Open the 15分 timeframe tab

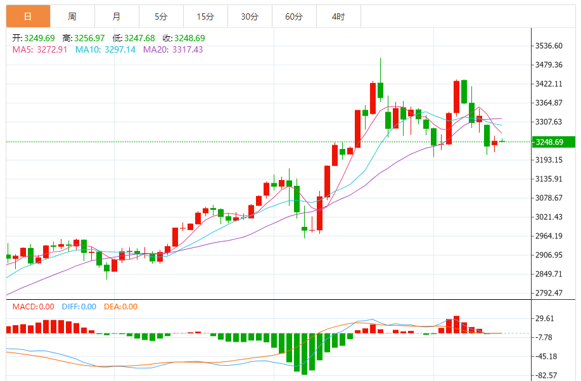(x=206, y=16)
